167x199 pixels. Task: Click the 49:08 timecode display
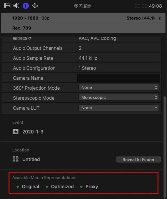[155, 6]
